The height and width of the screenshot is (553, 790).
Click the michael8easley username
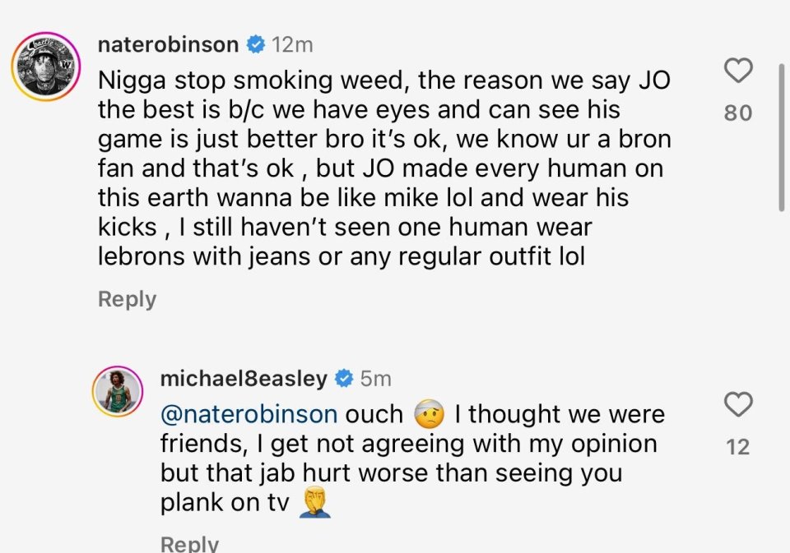pos(244,379)
